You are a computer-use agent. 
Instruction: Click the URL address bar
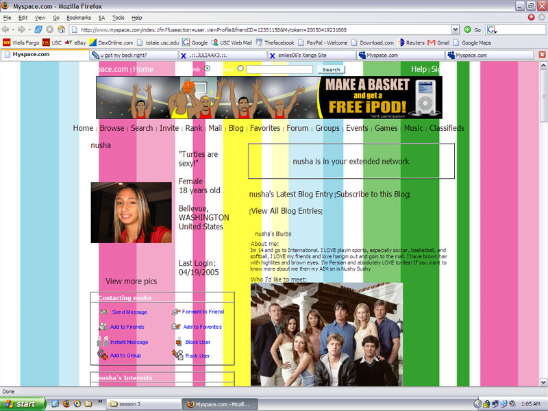pos(260,29)
